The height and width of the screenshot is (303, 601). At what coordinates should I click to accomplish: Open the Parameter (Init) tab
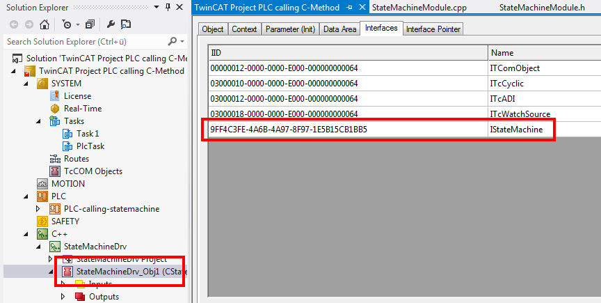click(x=290, y=29)
